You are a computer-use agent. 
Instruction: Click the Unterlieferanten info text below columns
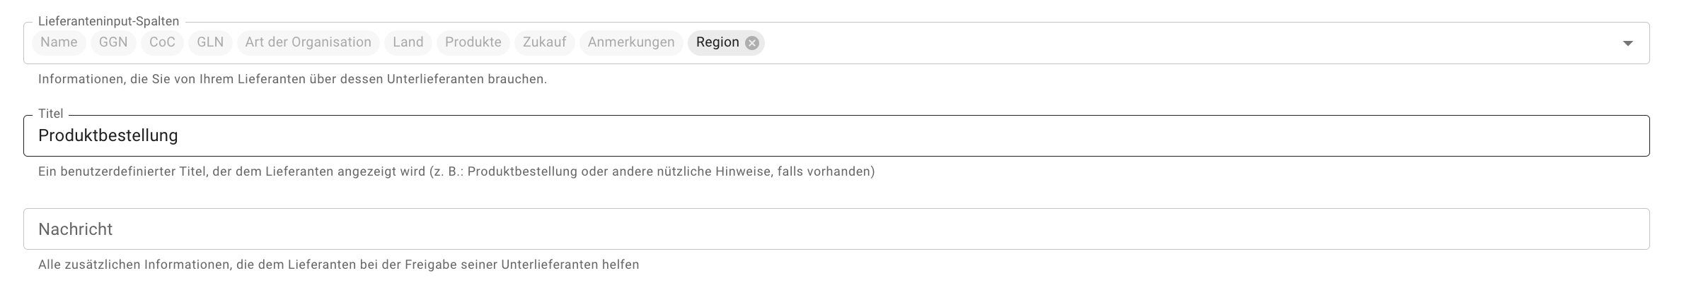click(292, 79)
